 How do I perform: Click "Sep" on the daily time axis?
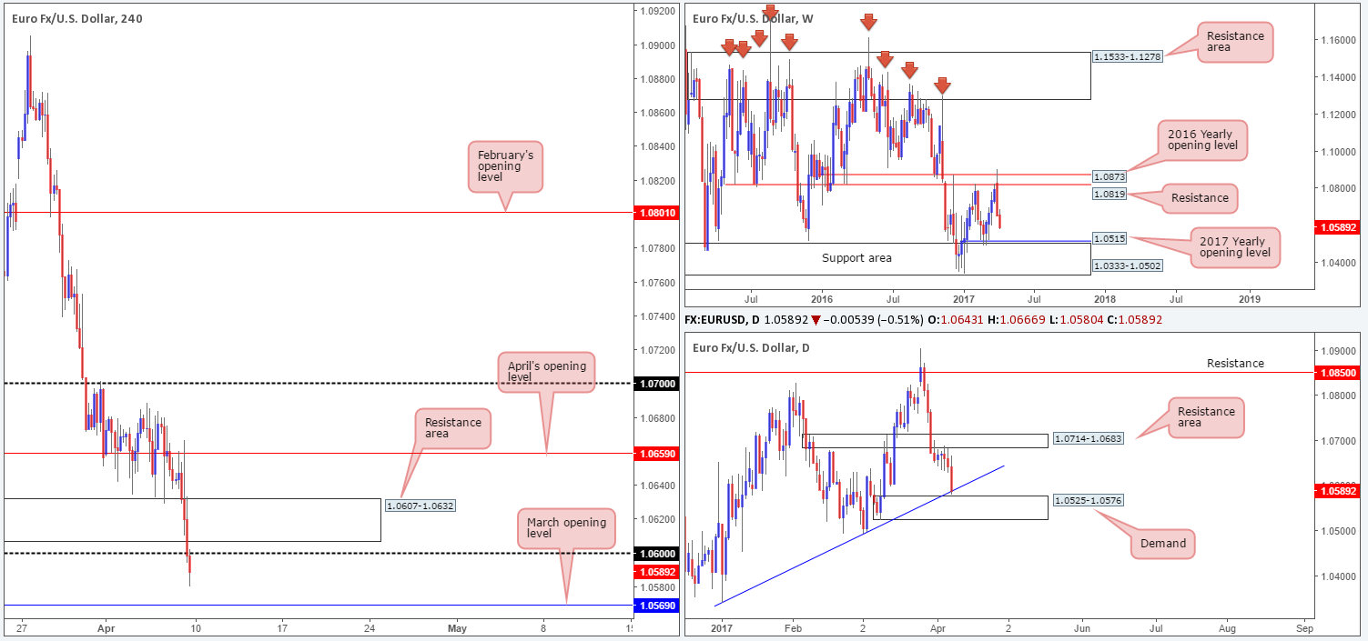coord(1303,627)
